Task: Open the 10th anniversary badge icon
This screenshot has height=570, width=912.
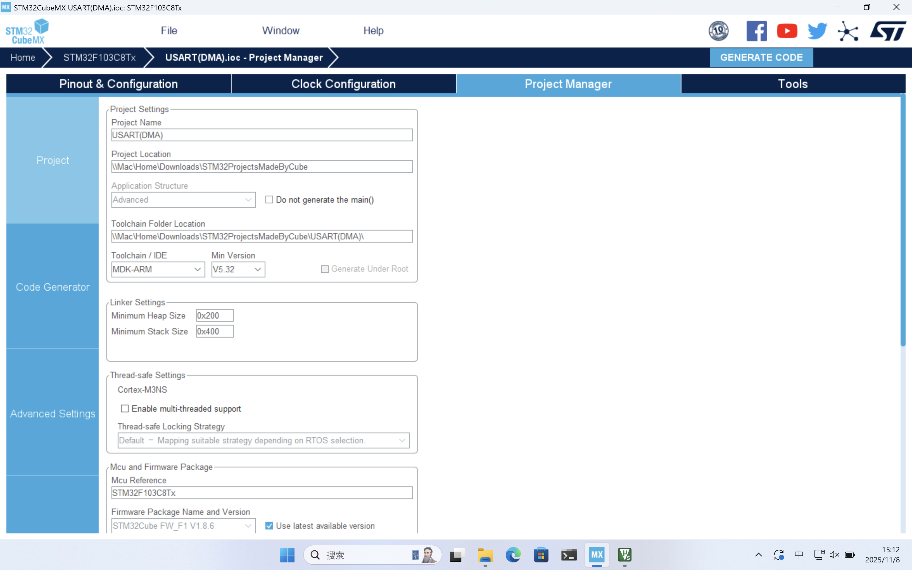Action: 718,31
